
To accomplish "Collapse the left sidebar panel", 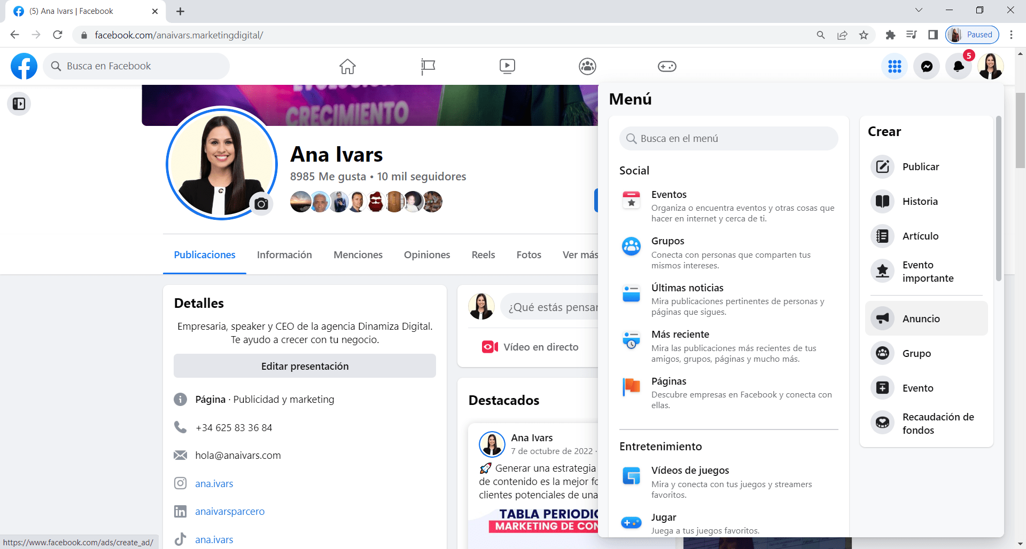I will pos(19,104).
